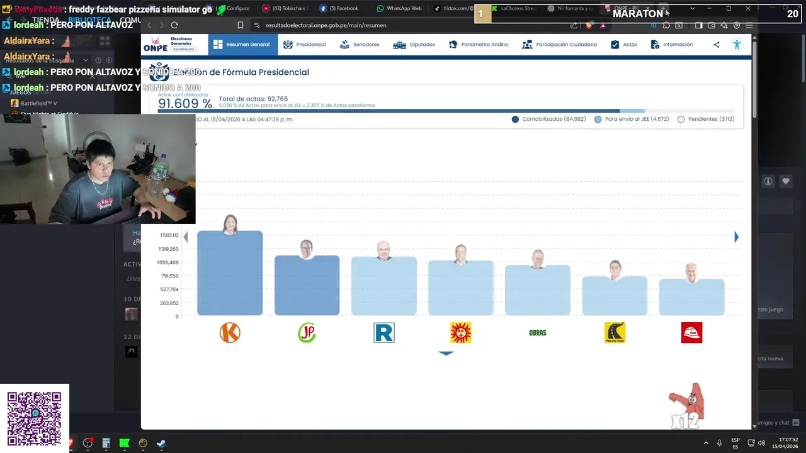
Task: Click the 1'583,112 axis label
Action: coord(169,235)
